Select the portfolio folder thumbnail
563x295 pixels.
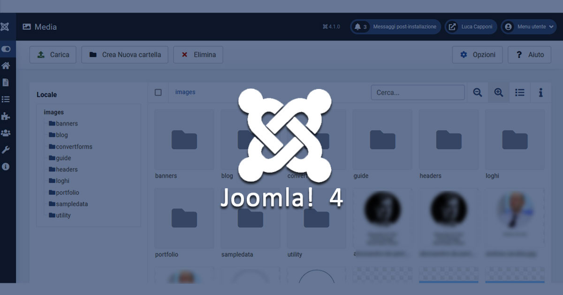(x=184, y=218)
